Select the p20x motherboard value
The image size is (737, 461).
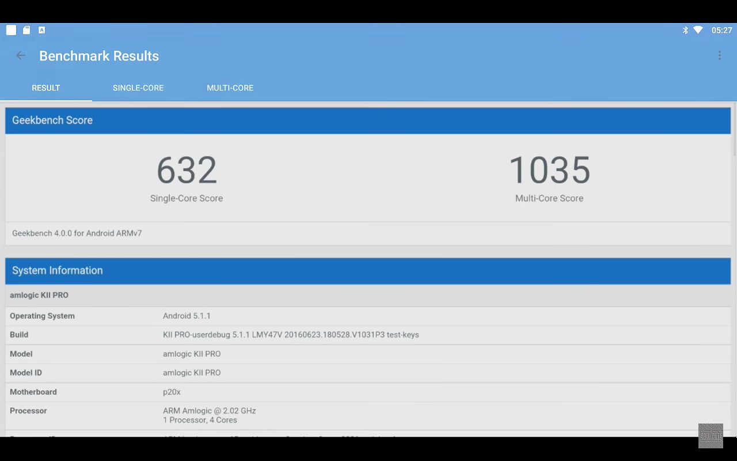tap(172, 392)
